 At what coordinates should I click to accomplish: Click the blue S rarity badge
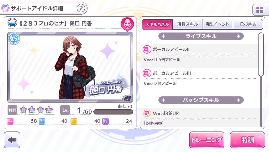[14, 38]
